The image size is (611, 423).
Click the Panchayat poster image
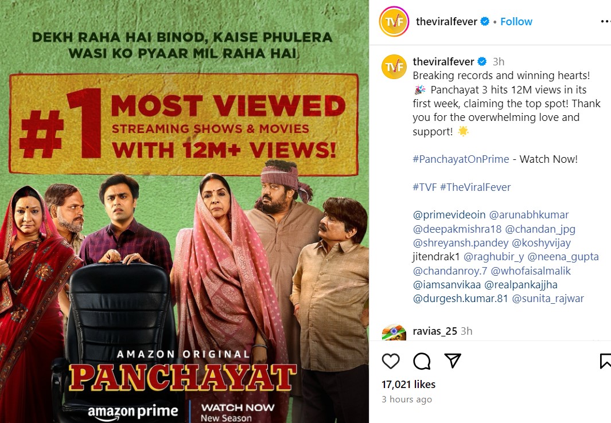coord(184,211)
